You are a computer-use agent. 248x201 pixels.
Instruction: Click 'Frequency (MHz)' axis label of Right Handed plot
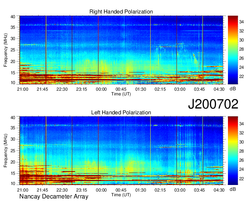5,50
